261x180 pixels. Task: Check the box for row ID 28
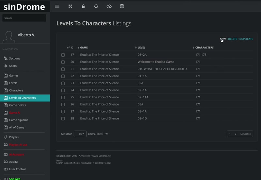(63, 118)
